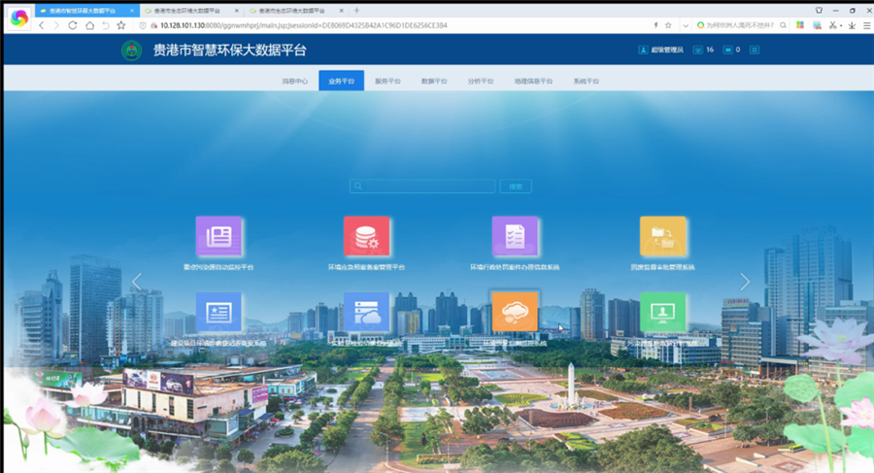This screenshot has width=874, height=473.
Task: Switch to the 服务平台 tab
Action: 387,82
